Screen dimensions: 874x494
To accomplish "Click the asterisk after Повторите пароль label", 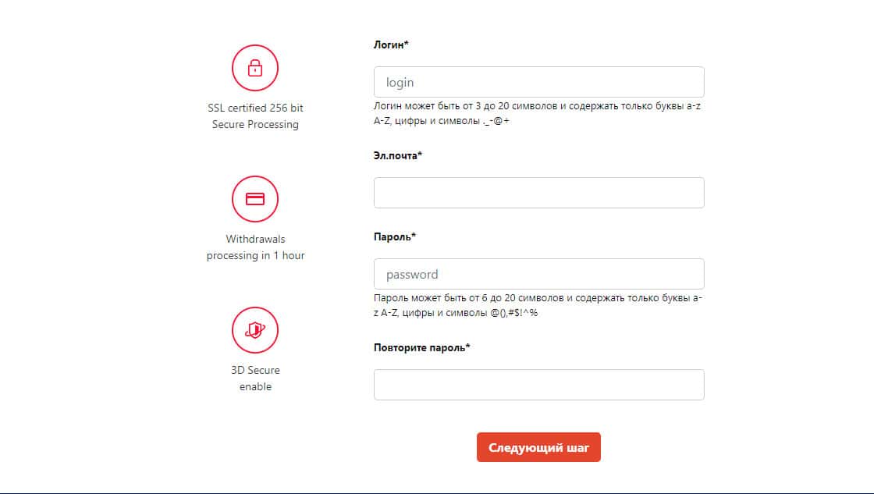I will [467, 347].
